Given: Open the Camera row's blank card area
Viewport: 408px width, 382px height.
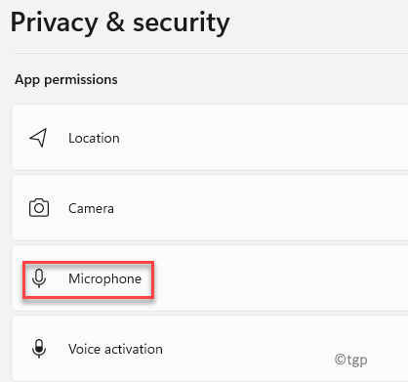Looking at the screenshot, I should pyautogui.click(x=261, y=208).
